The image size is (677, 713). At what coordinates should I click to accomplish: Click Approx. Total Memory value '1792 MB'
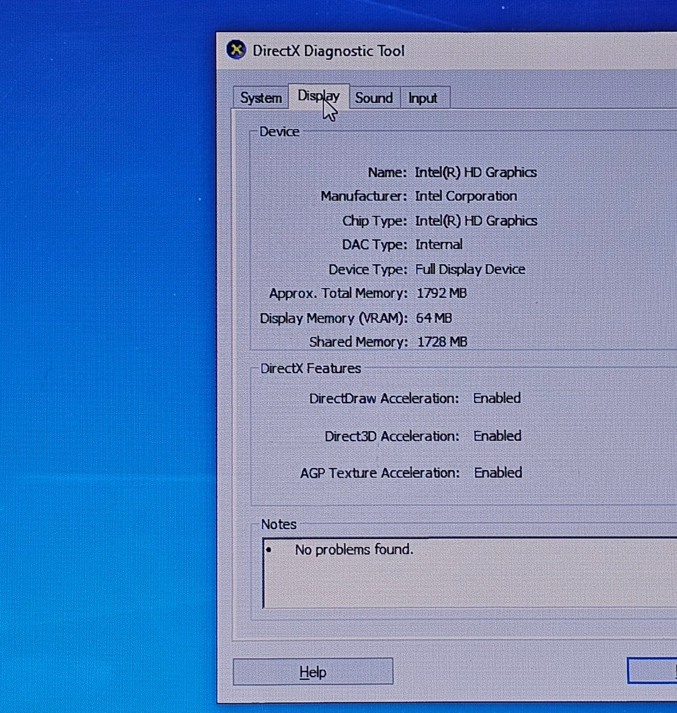442,293
